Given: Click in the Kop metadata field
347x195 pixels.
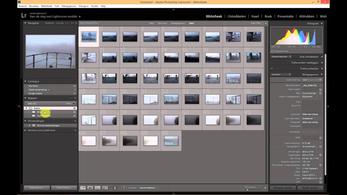Looking at the screenshot, I should (312, 102).
